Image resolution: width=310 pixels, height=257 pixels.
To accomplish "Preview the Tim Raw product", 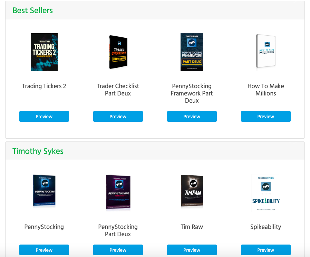I will tap(192, 250).
